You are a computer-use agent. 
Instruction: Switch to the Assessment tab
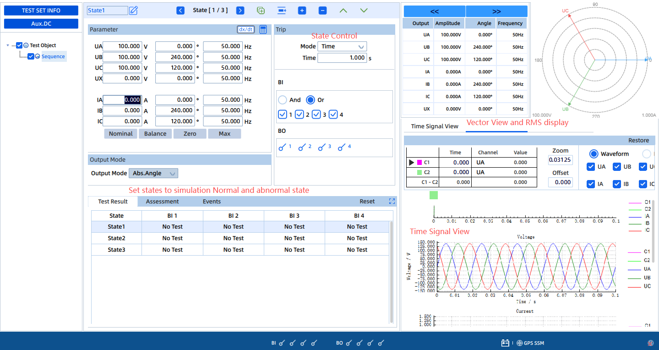(162, 202)
